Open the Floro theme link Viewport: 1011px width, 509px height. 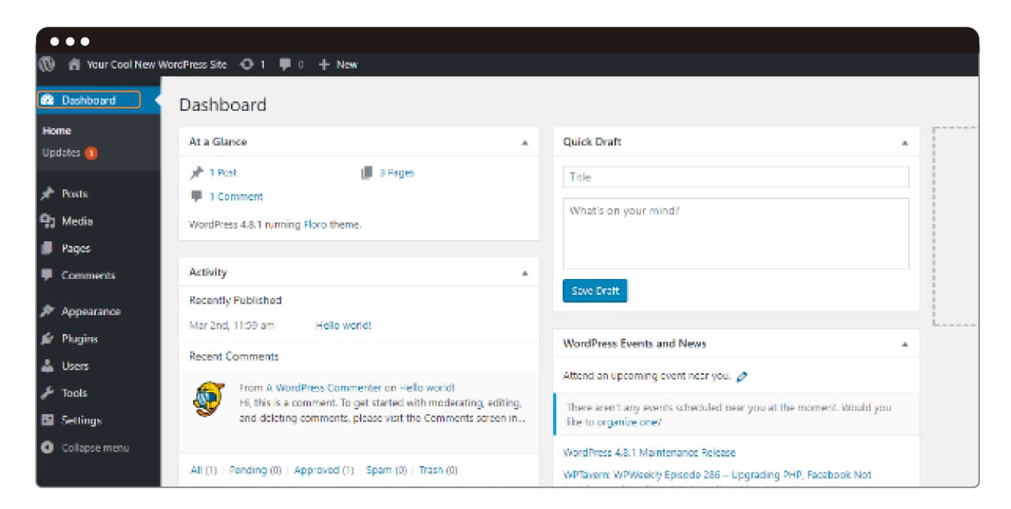click(x=315, y=225)
